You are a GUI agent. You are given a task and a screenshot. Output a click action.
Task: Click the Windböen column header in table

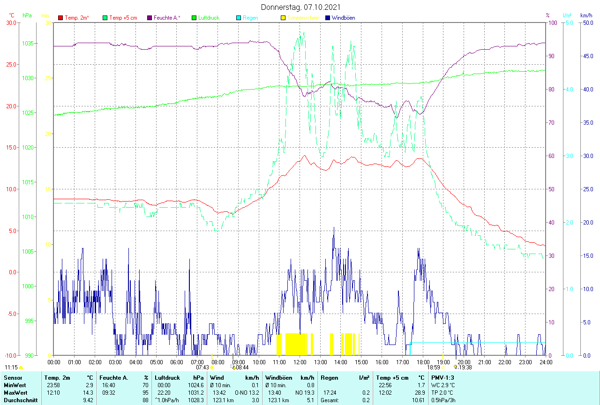[x=278, y=378]
